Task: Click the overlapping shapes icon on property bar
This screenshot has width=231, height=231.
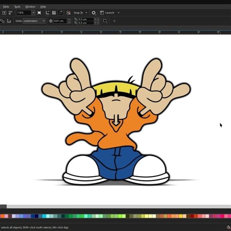Action: (x=2, y=21)
